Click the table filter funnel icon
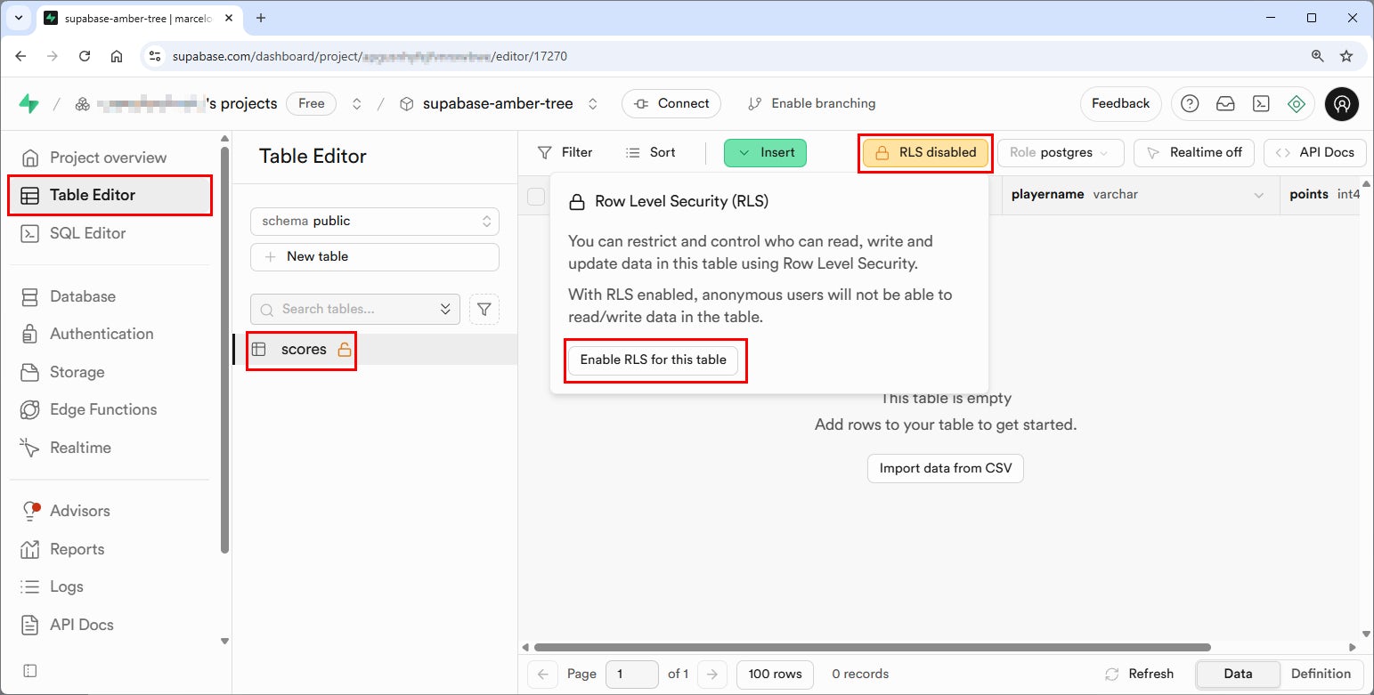 tap(484, 309)
